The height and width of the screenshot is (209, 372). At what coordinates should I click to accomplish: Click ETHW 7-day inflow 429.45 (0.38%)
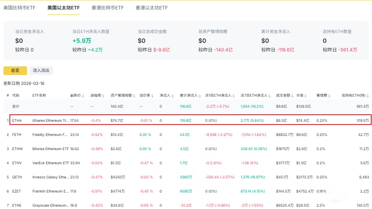[x=254, y=149]
